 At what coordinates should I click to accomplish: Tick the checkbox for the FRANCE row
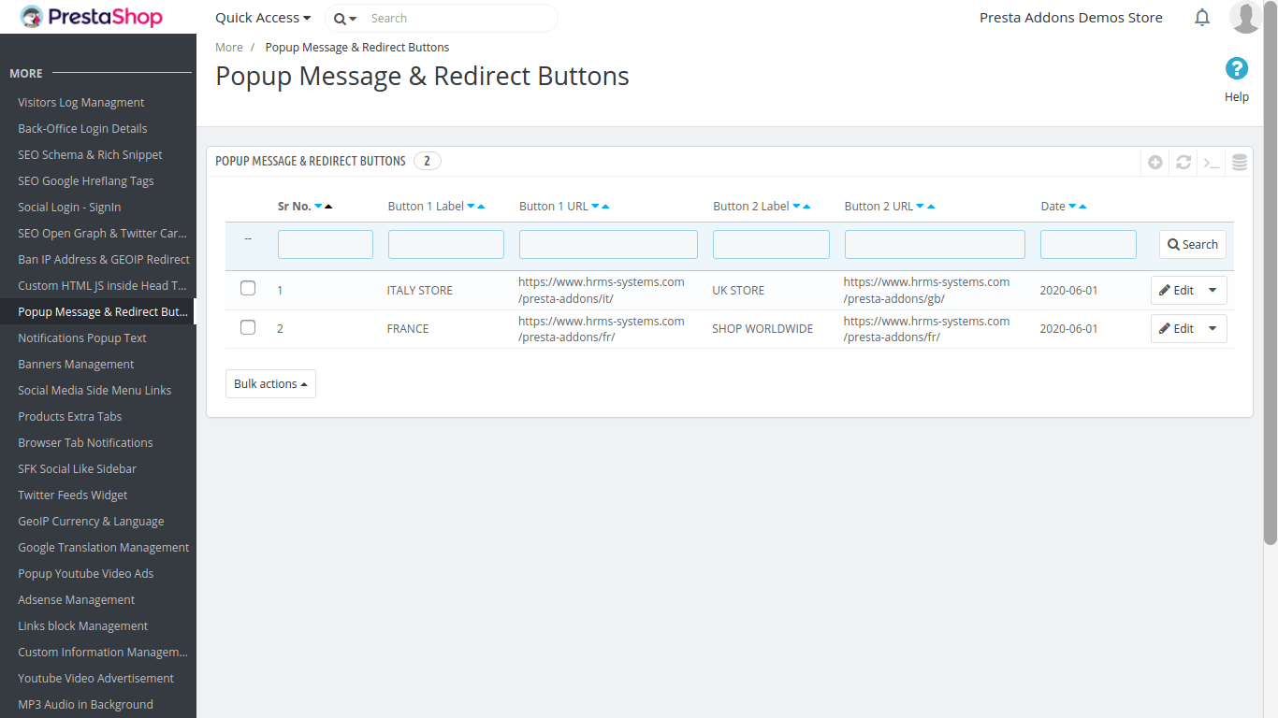click(248, 327)
